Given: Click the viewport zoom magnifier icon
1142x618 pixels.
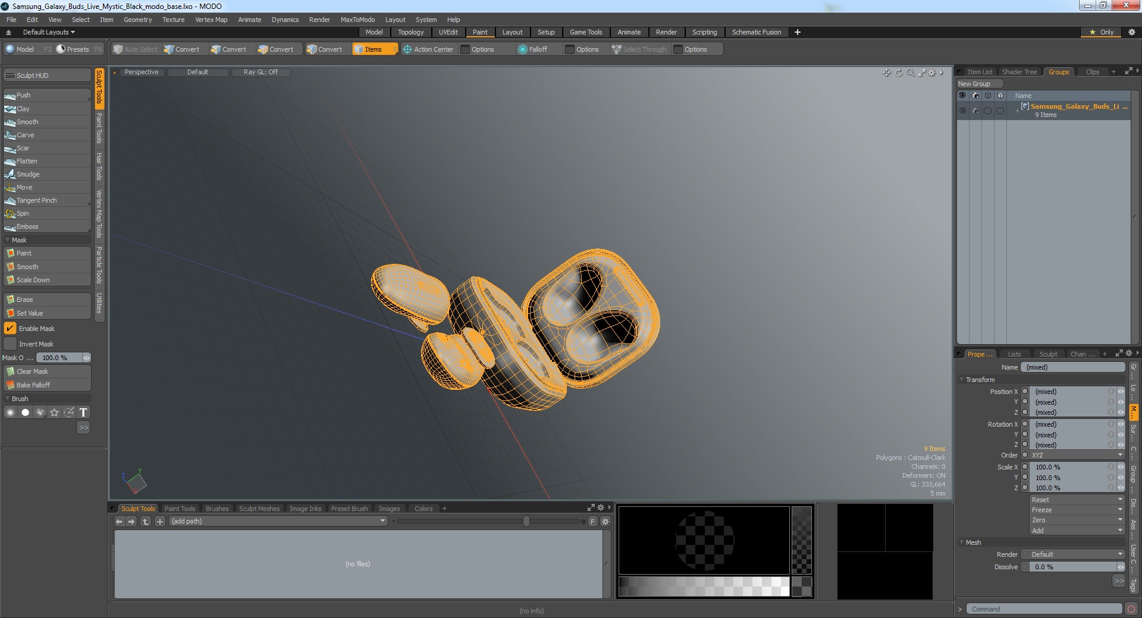Looking at the screenshot, I should click(910, 72).
